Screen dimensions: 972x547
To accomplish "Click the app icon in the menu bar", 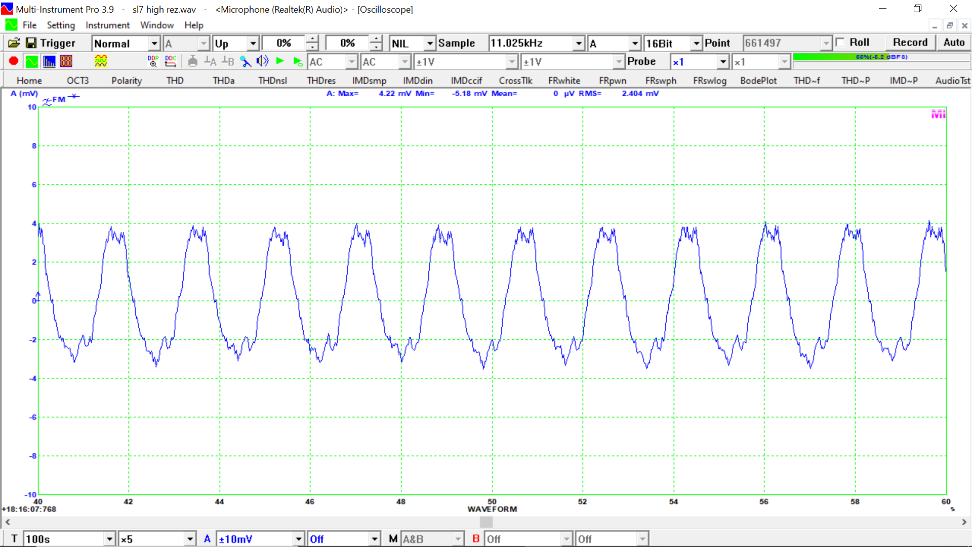I will (11, 25).
